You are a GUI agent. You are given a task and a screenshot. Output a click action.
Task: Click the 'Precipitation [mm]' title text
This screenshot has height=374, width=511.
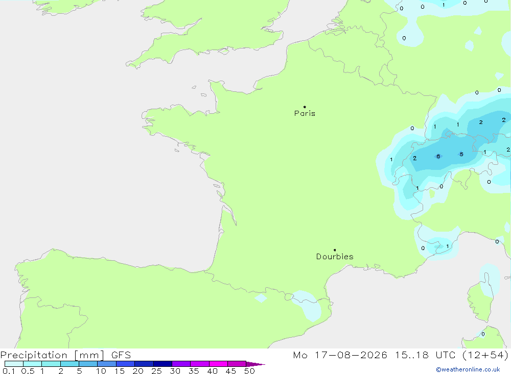pos(52,355)
